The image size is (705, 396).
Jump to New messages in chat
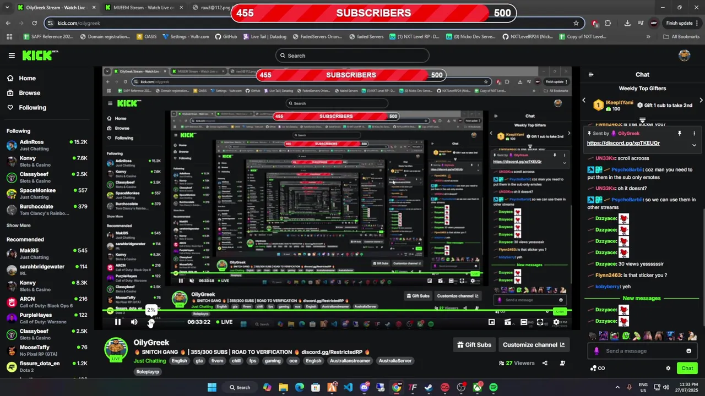coord(642,298)
